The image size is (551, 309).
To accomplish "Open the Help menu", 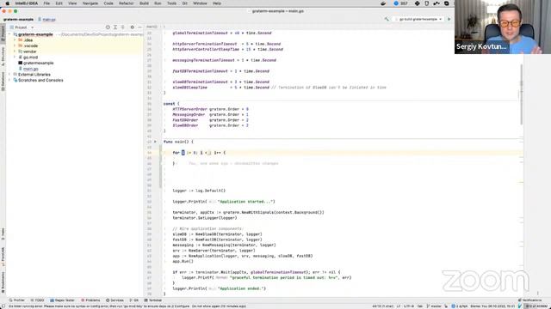I will [x=217, y=3].
